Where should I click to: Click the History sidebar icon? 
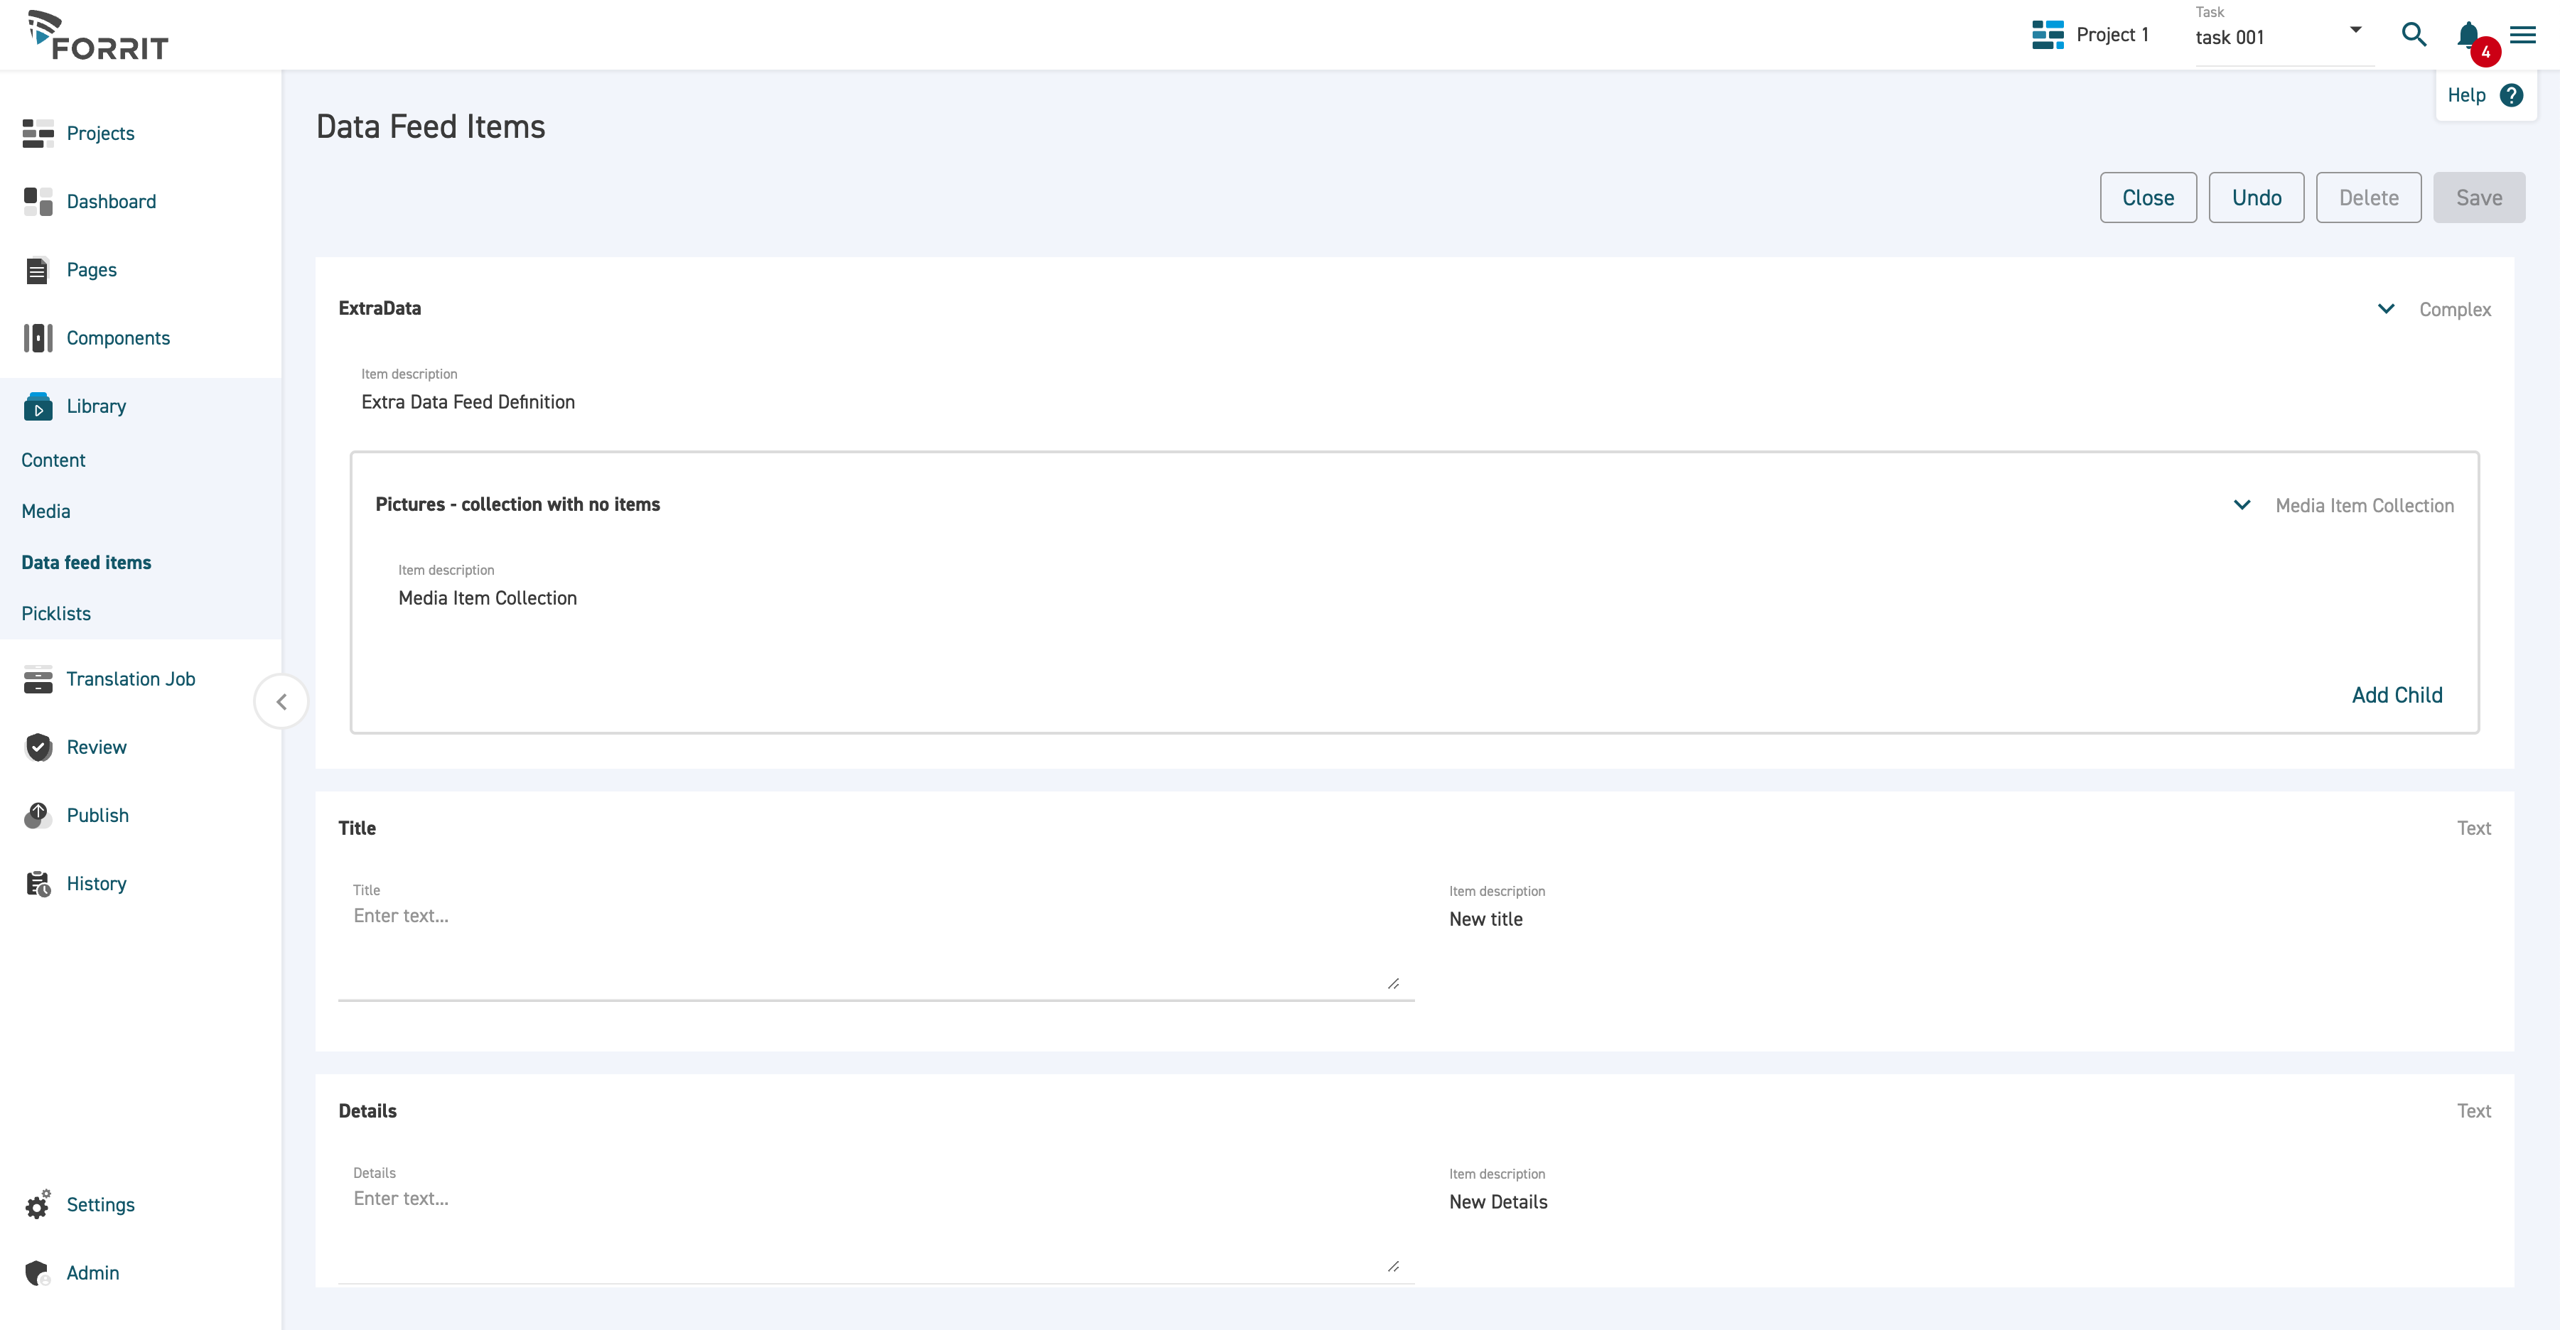[38, 884]
